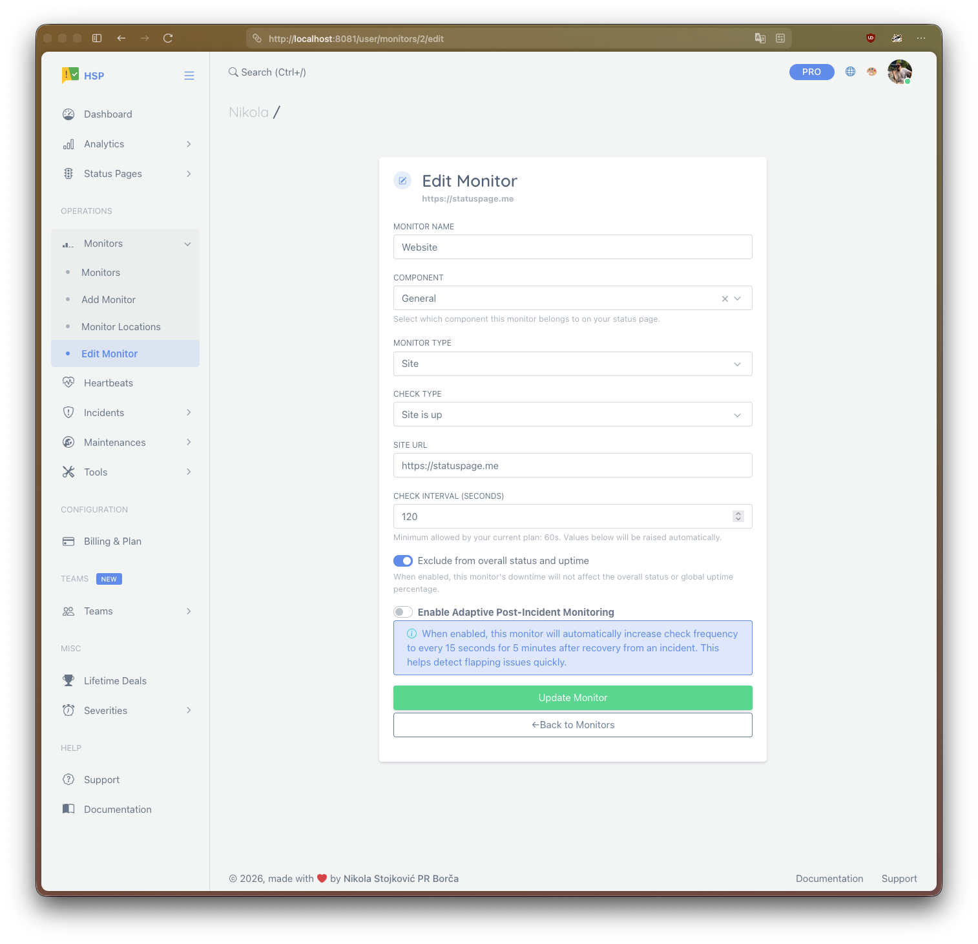Increase check interval with the stepper
This screenshot has width=978, height=944.
pyautogui.click(x=738, y=514)
